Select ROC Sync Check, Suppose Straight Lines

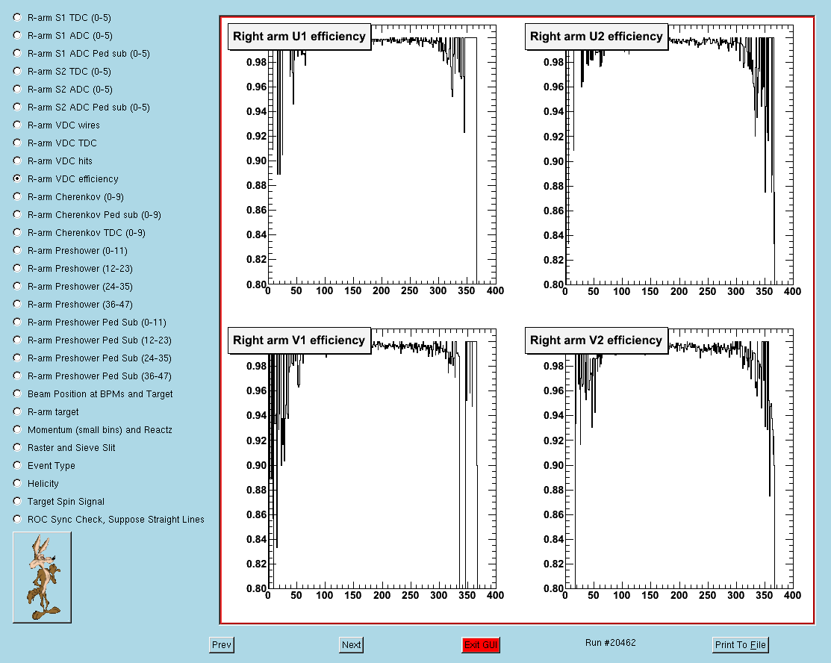pyautogui.click(x=17, y=520)
